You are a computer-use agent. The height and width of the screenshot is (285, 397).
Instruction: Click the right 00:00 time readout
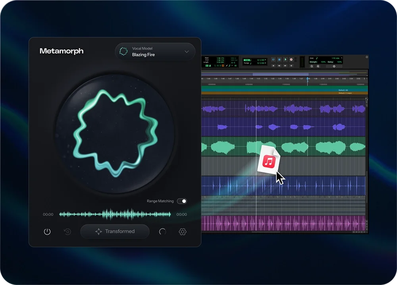click(181, 214)
